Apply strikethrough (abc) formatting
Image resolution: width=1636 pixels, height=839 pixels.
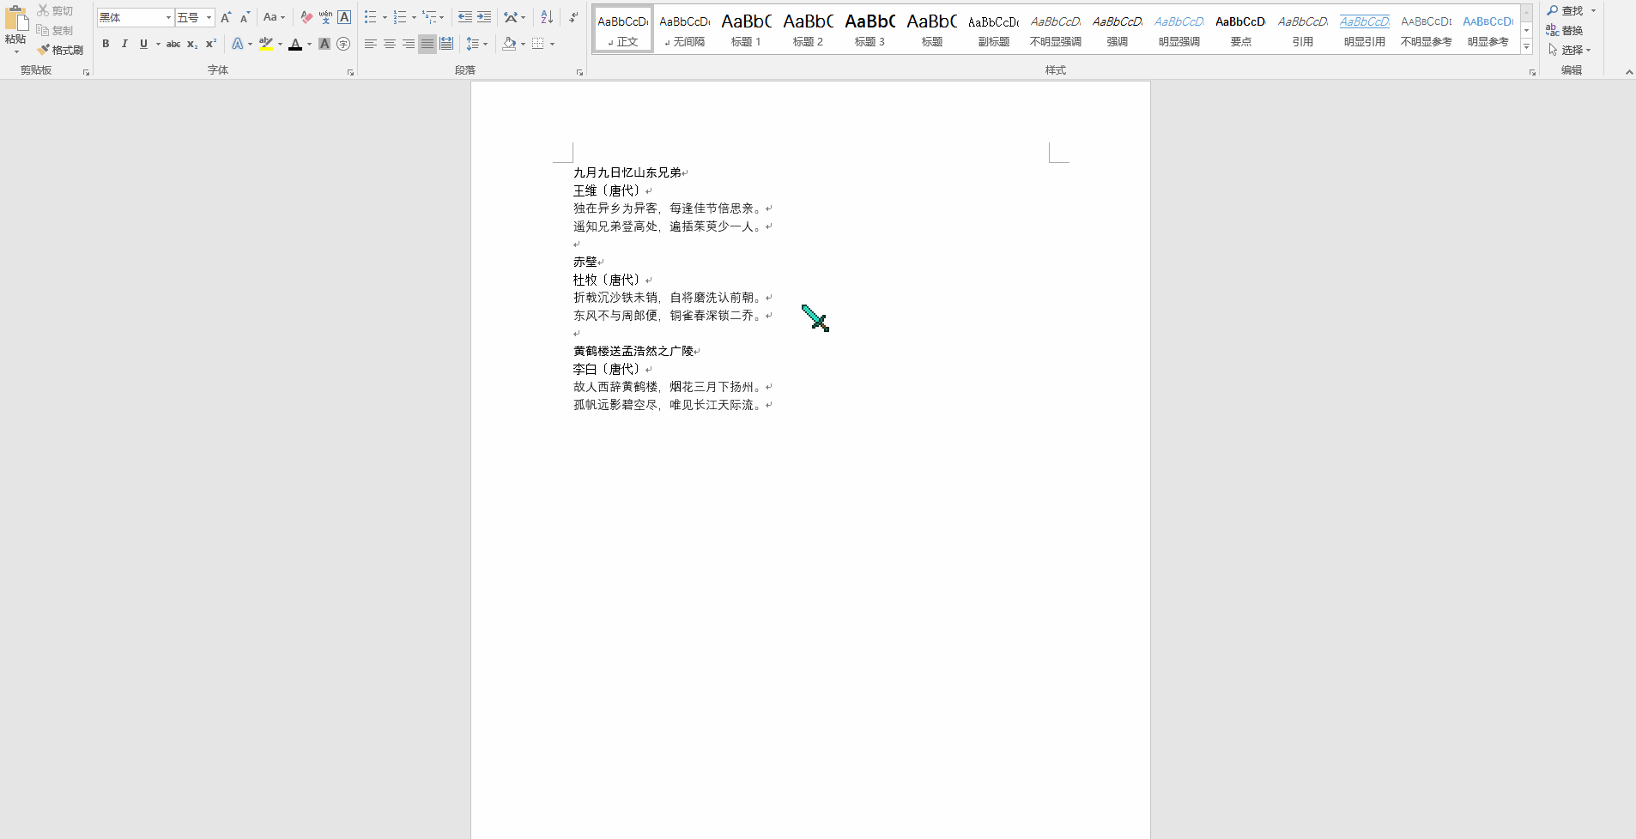click(x=173, y=44)
